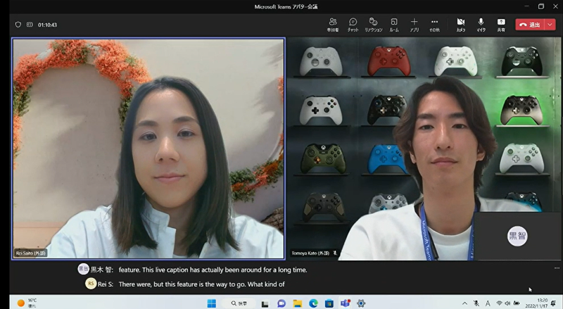Click the shield security icon

[18, 25]
